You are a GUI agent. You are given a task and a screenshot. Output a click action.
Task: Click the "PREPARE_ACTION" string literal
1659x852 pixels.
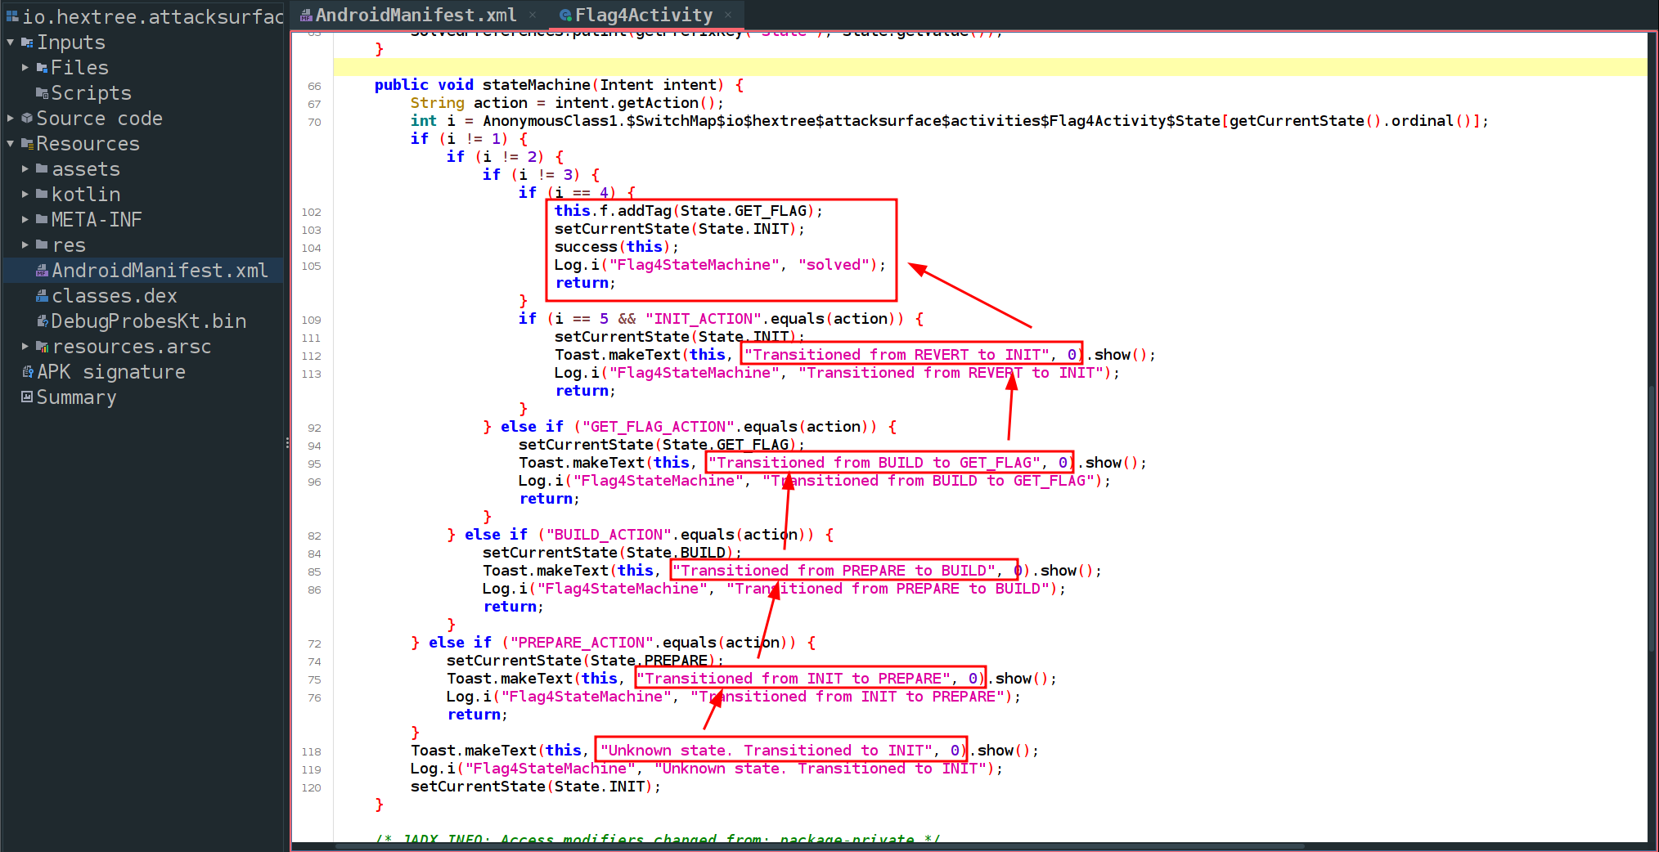(x=582, y=642)
